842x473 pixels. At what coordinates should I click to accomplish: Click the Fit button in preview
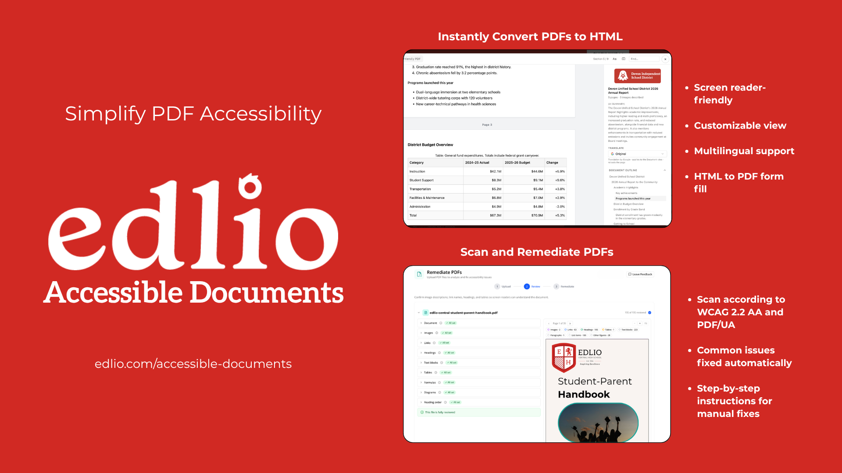click(x=646, y=323)
